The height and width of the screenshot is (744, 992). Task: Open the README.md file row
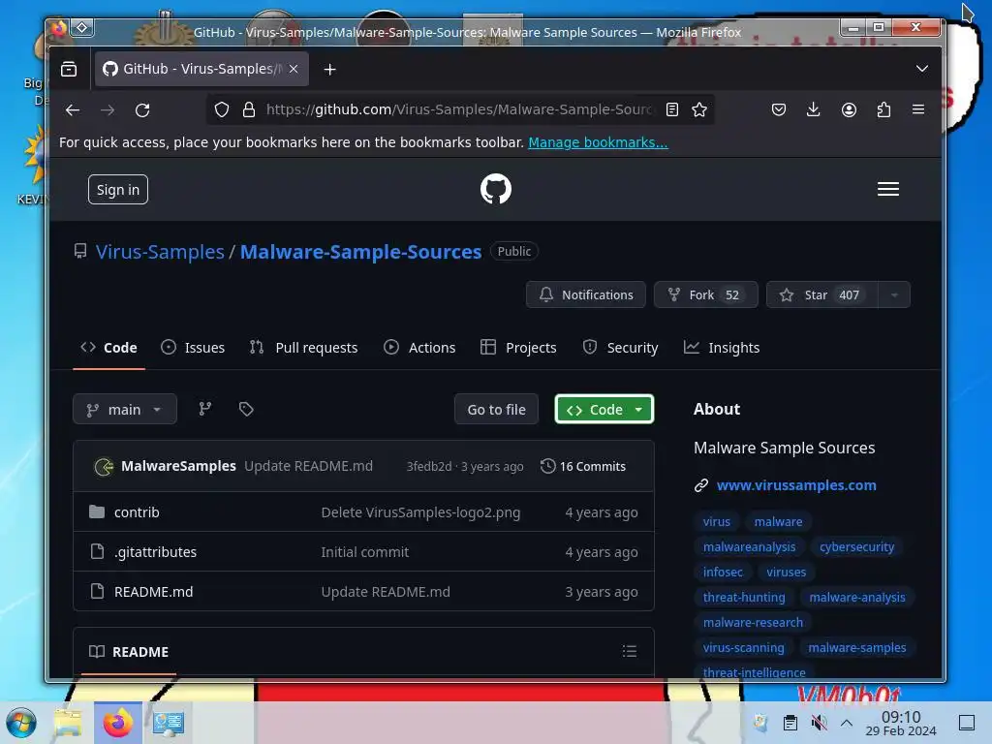(363, 592)
